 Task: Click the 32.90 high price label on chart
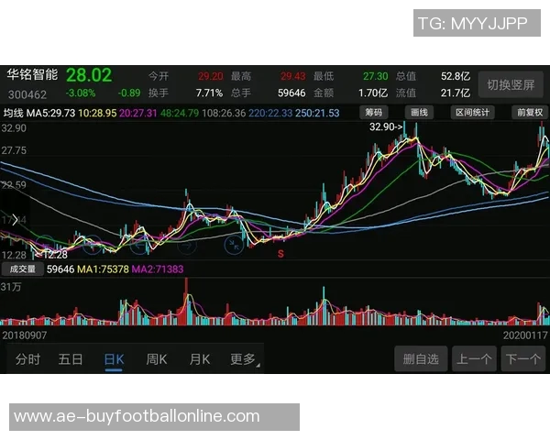pyautogui.click(x=385, y=127)
